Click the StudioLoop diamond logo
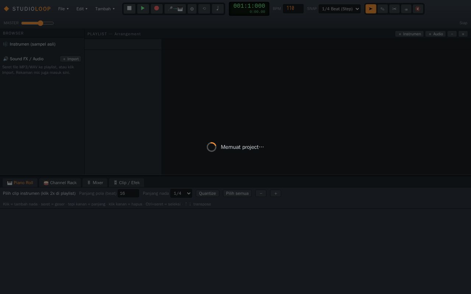The image size is (471, 294). point(6,9)
